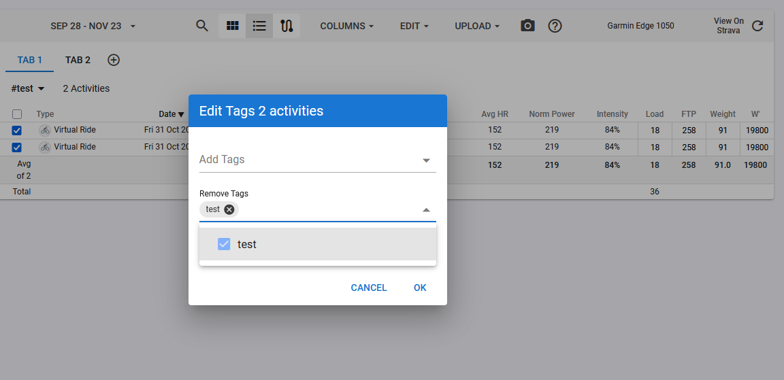Expand the Add Tags dropdown arrow
This screenshot has height=380, width=784.
pos(426,160)
